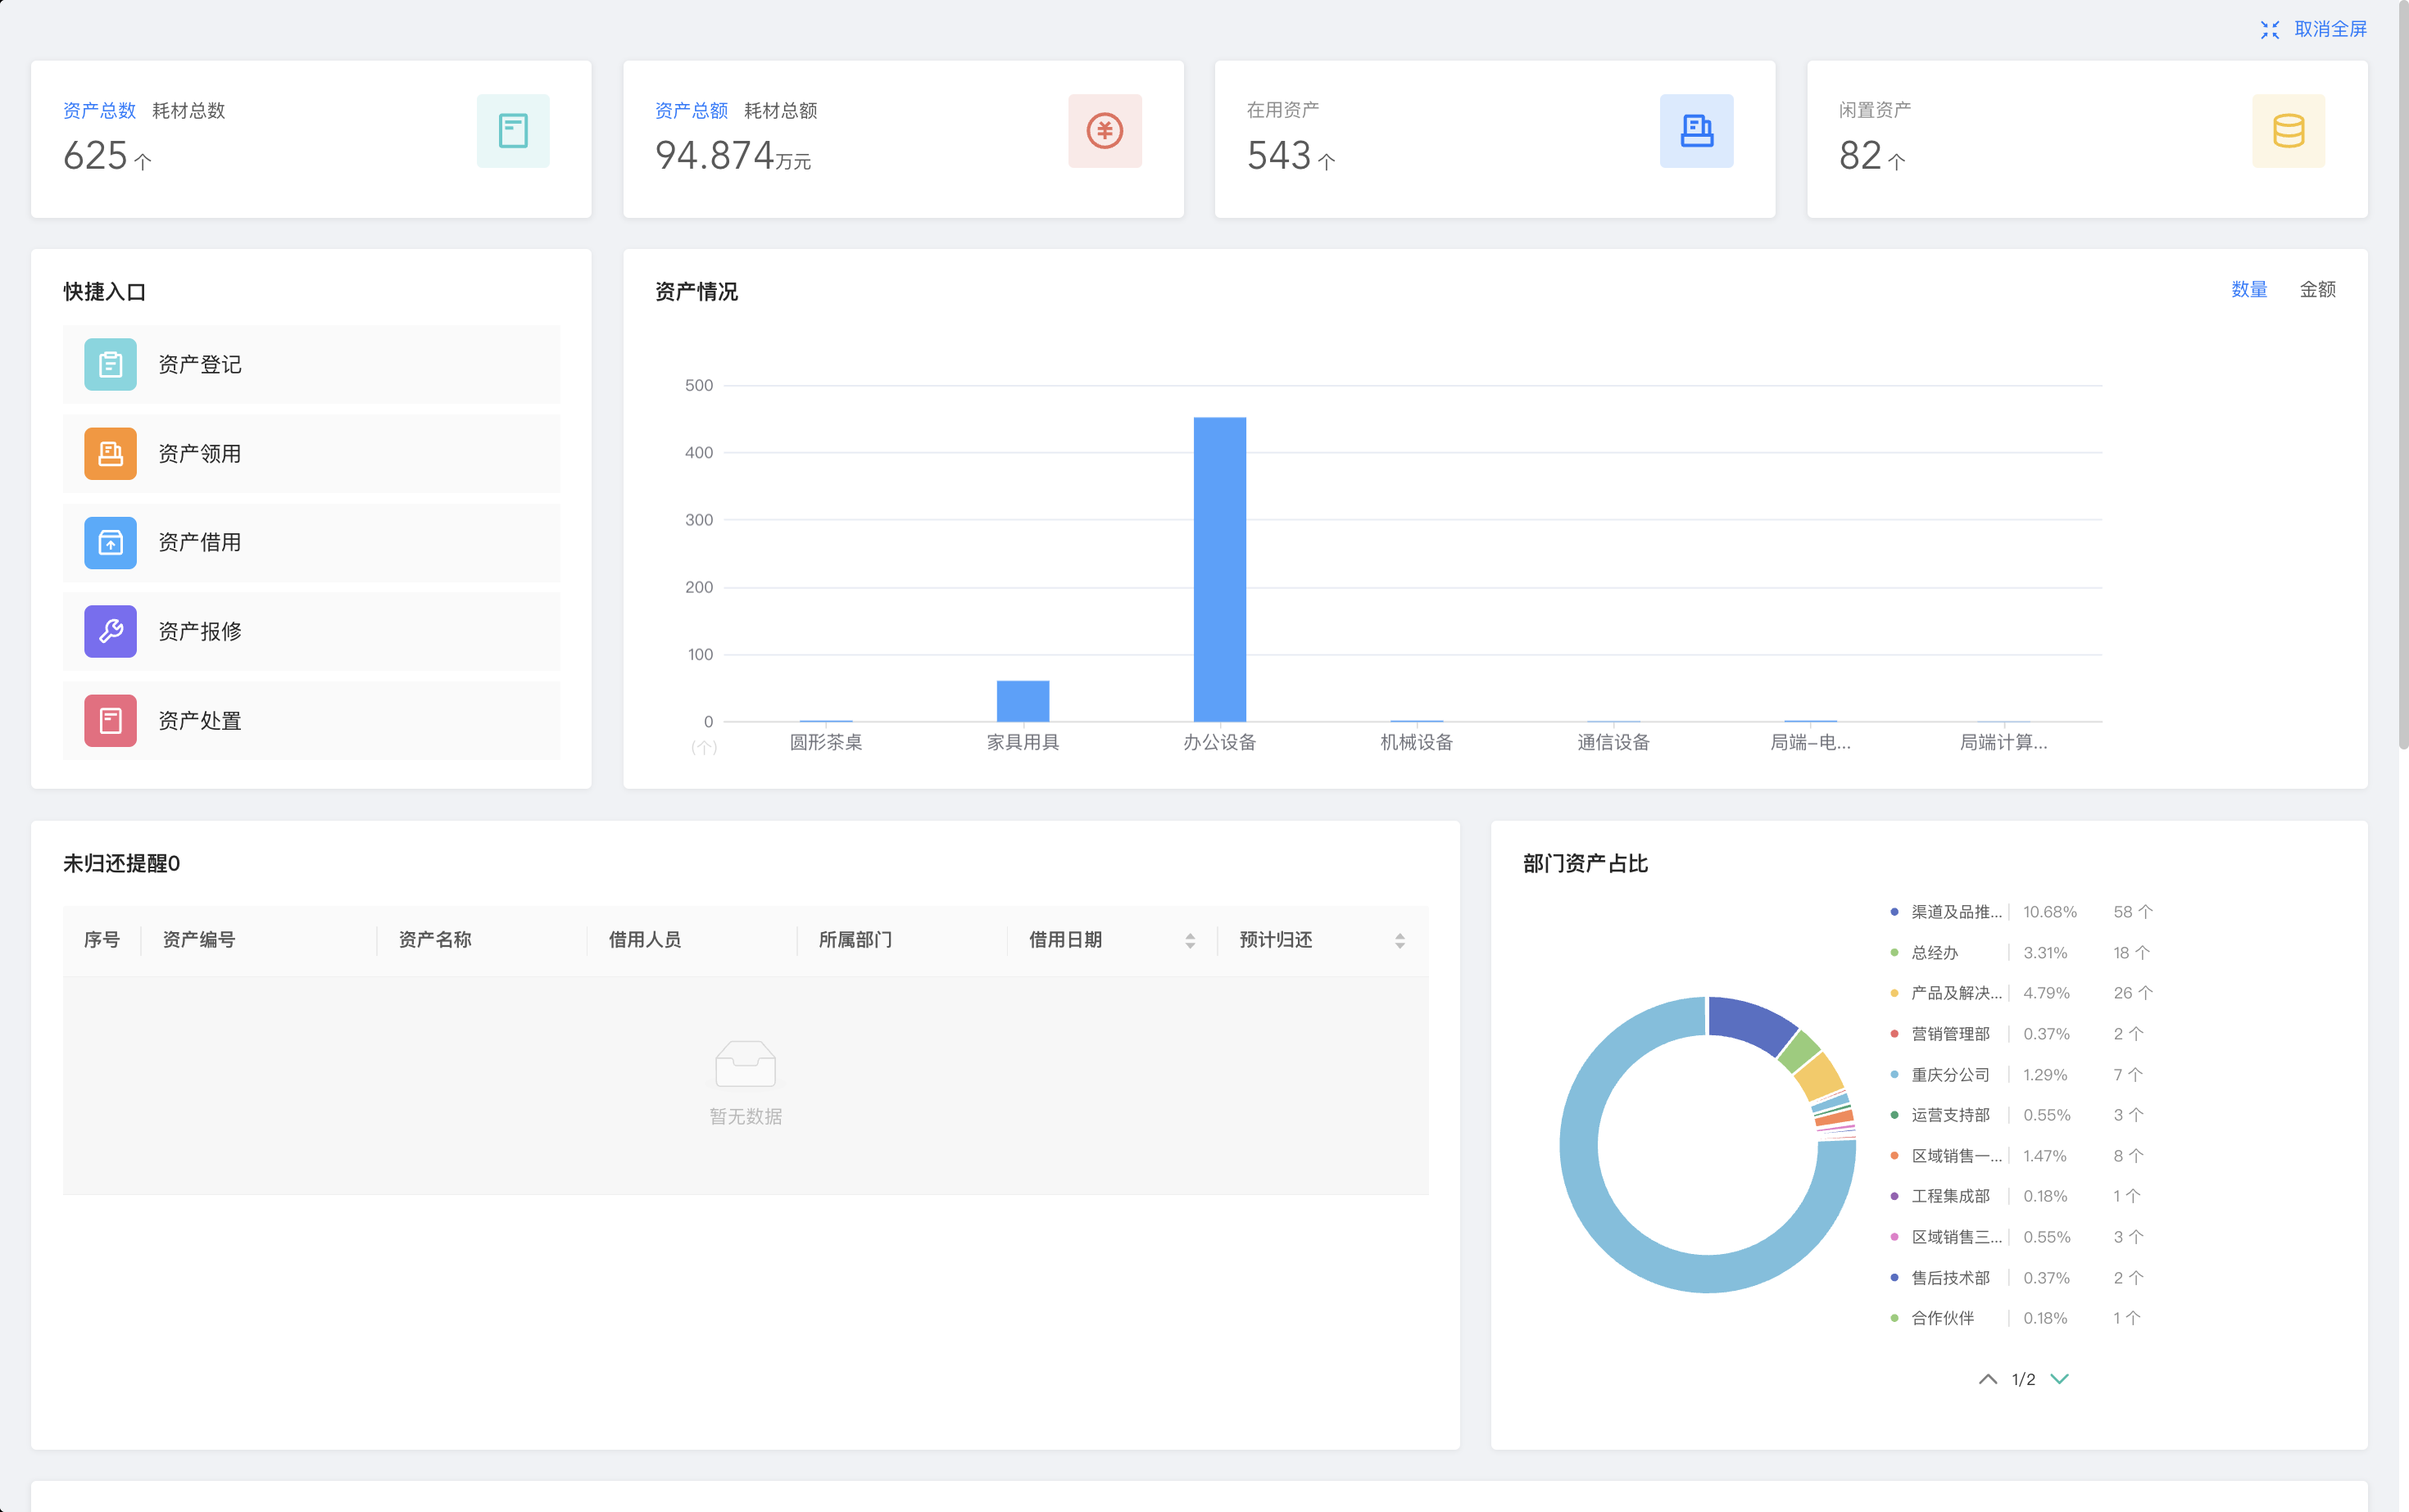Click the blue 资产借用 icon
The height and width of the screenshot is (1512, 2409).
click(x=110, y=542)
